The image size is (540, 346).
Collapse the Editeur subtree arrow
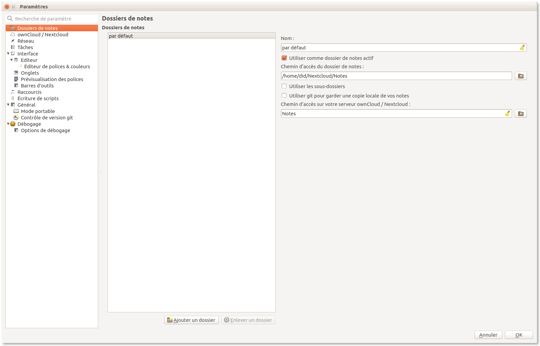coord(11,60)
